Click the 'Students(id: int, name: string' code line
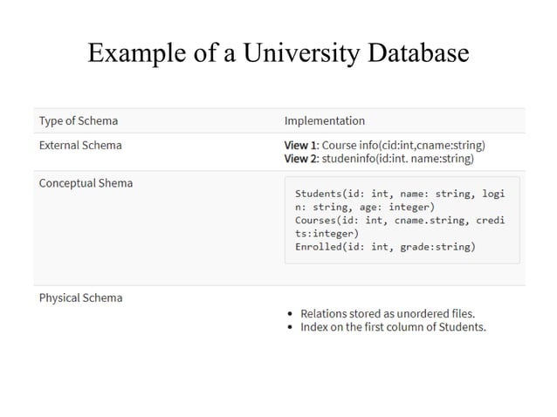The height and width of the screenshot is (417, 557). (400, 193)
